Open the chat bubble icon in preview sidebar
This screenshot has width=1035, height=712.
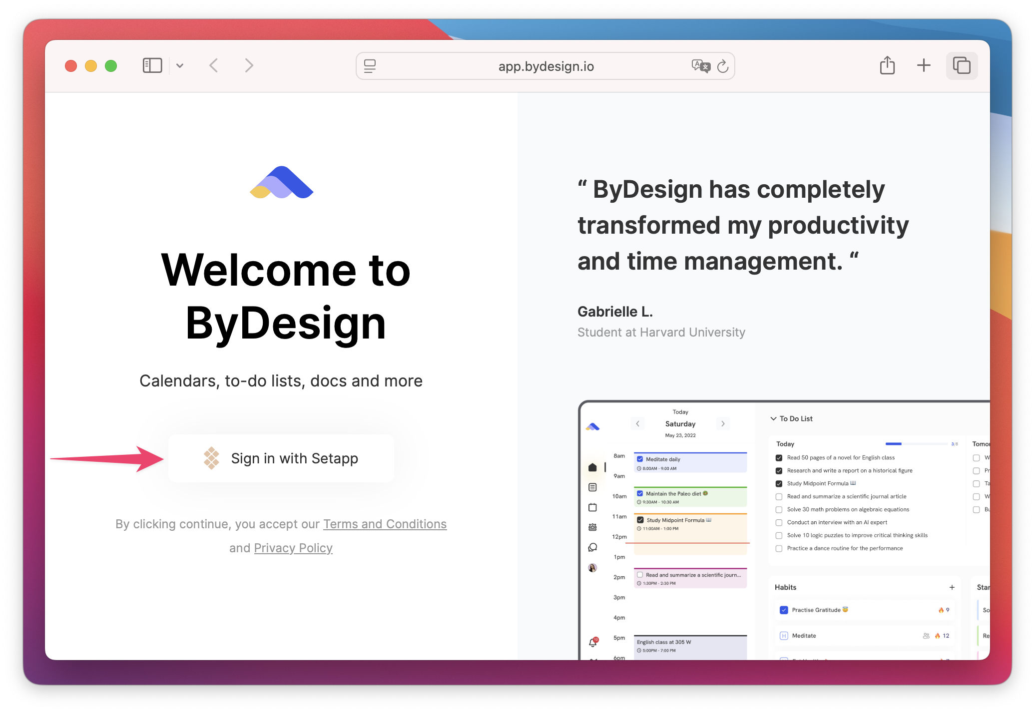coord(592,547)
